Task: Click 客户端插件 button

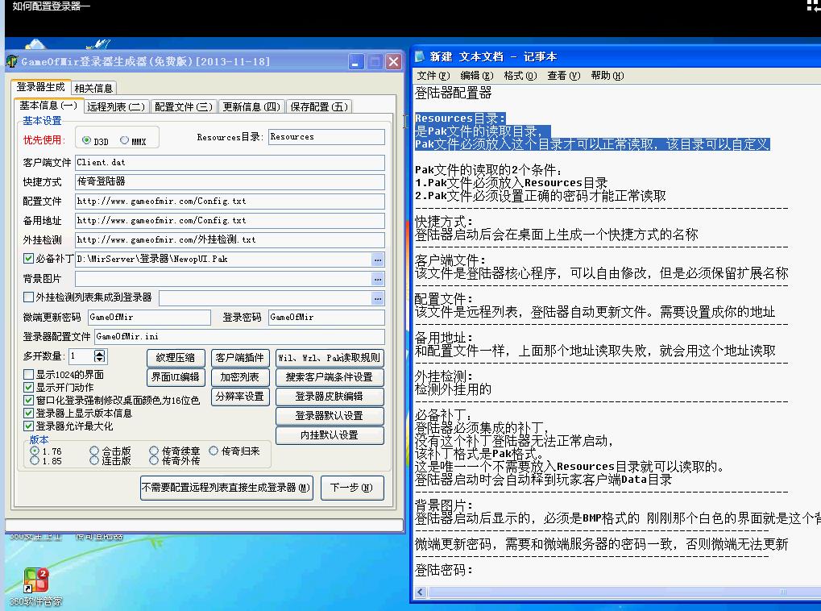Action: tap(240, 358)
